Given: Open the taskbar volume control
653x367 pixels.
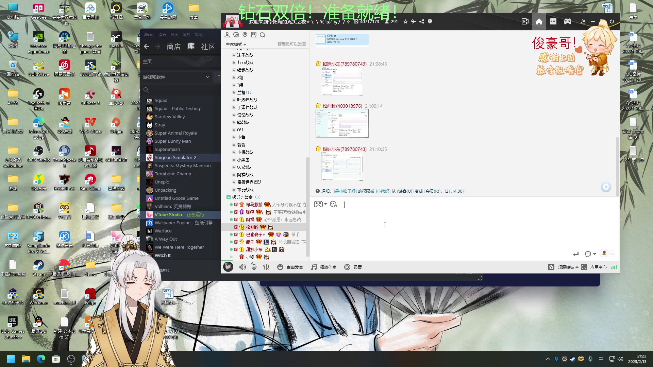Looking at the screenshot, I should click(620, 359).
